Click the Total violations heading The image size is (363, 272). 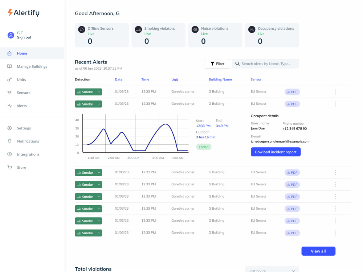93,269
